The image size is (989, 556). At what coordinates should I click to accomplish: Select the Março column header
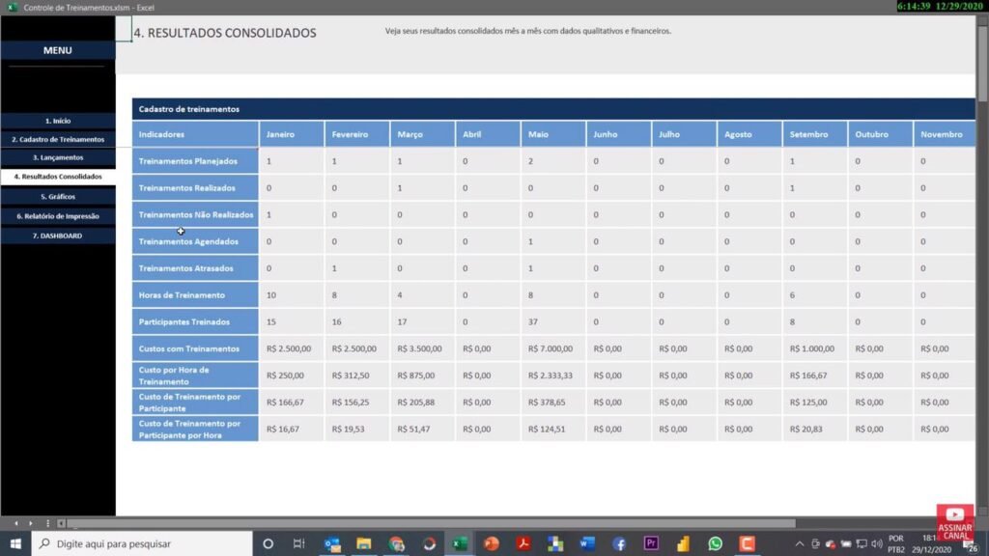[423, 134]
